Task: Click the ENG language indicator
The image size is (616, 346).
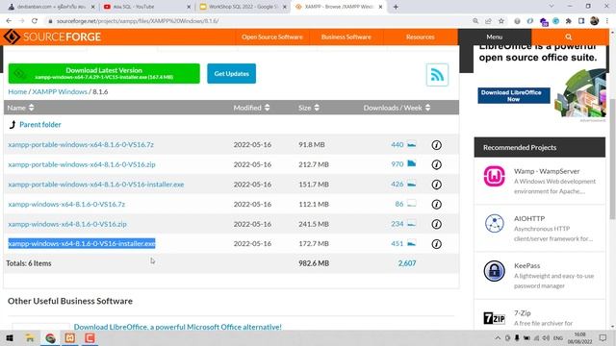Action: (x=558, y=338)
